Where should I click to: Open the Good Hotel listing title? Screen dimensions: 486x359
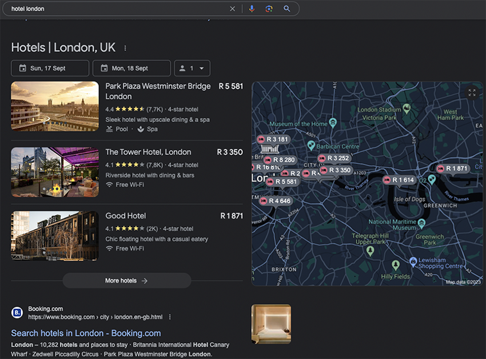[126, 216]
